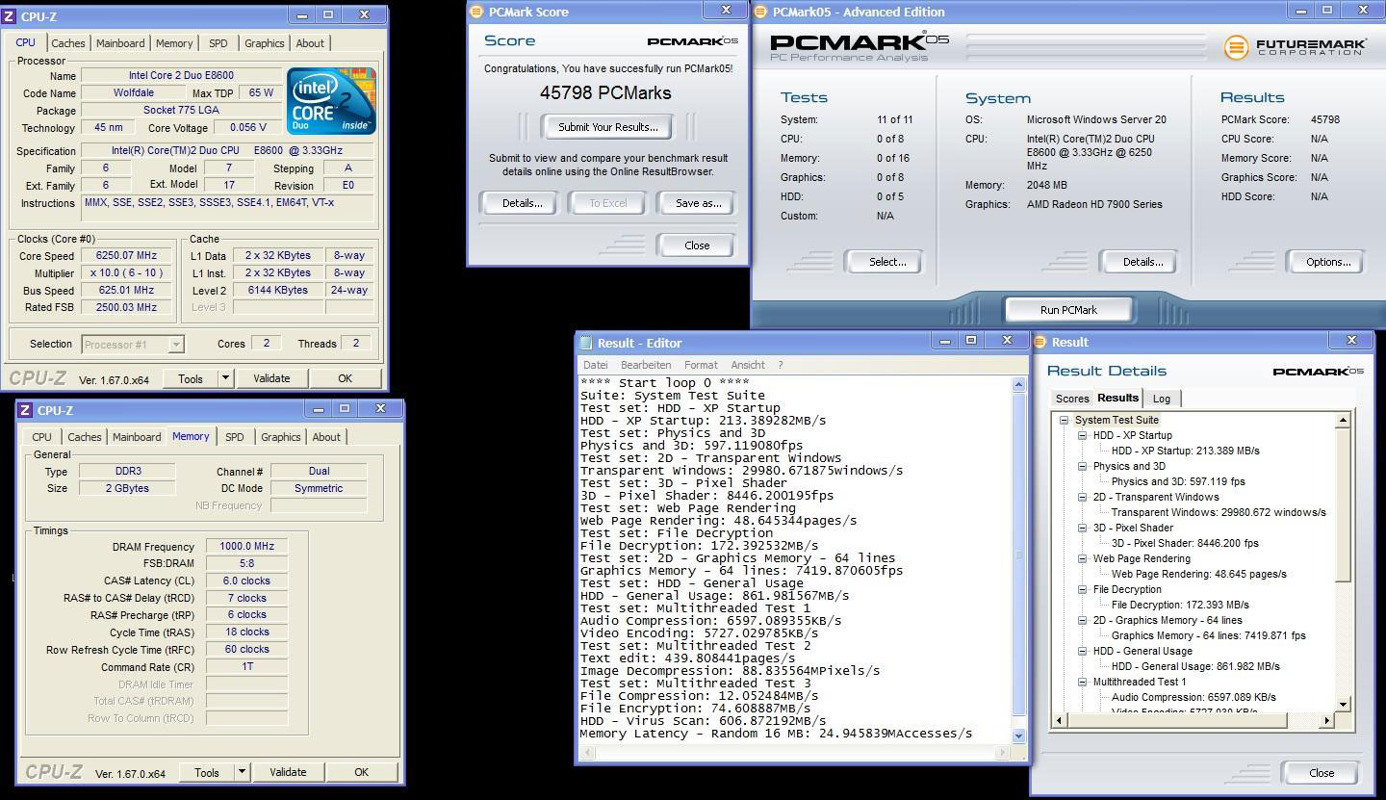Switch to SPD tab in top CPU-Z window
The width and height of the screenshot is (1386, 800).
pos(218,43)
